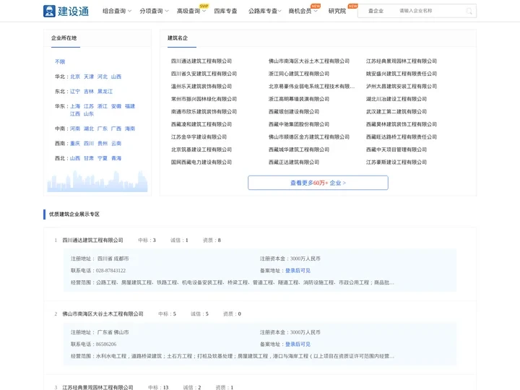Filter by 天津 region
The width and height of the screenshot is (520, 390).
tap(89, 77)
